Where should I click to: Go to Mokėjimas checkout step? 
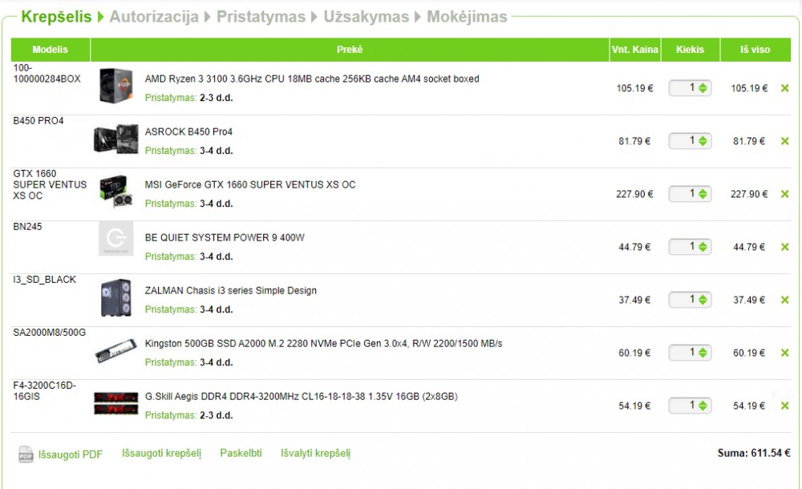(x=467, y=16)
